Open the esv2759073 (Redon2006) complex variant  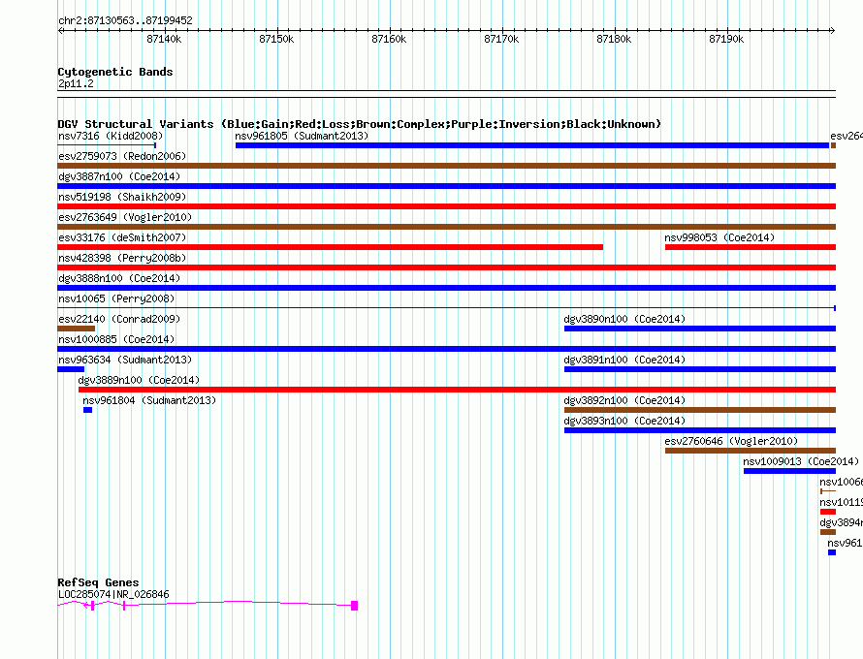coord(446,166)
